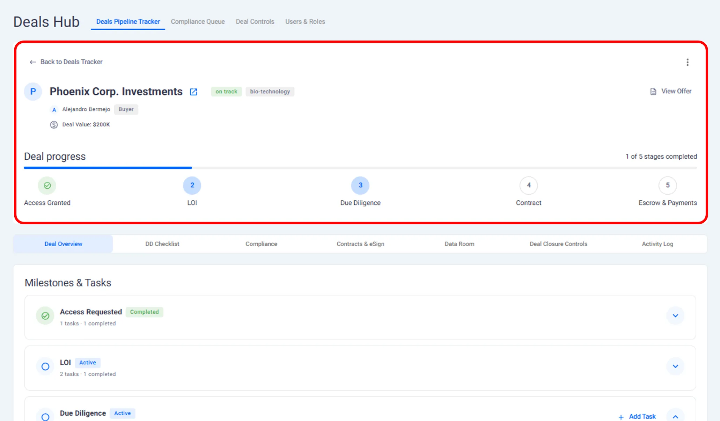Select stage 3 Due Diligence circle
Screen dimensions: 720x421
pyautogui.click(x=360, y=186)
